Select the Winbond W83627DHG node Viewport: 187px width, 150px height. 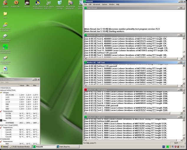pyautogui.click(x=8, y=90)
